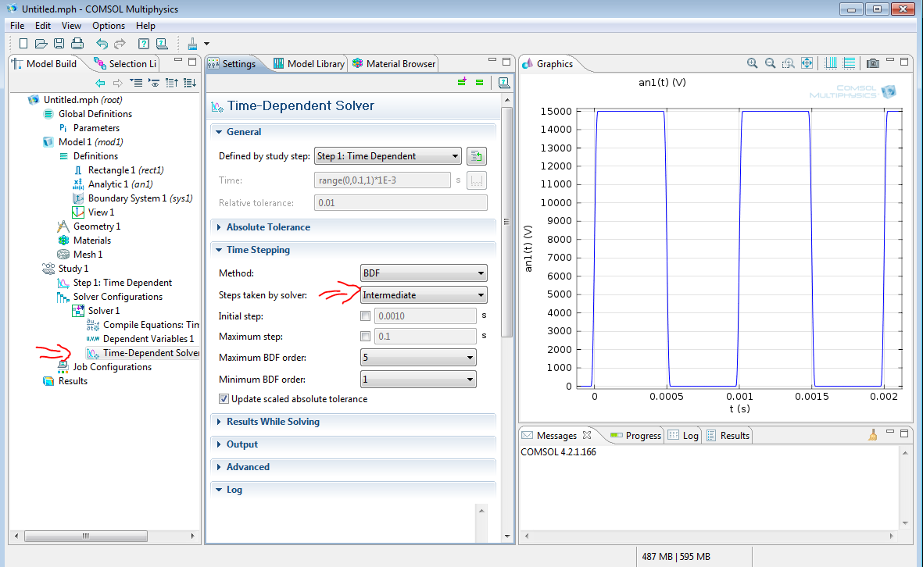Click the Print icon in toolbar
The height and width of the screenshot is (567, 923).
[77, 44]
